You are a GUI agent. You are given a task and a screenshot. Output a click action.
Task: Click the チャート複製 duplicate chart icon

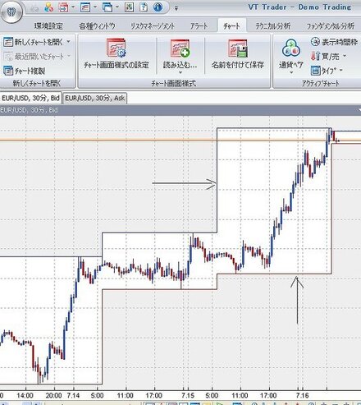coord(8,71)
